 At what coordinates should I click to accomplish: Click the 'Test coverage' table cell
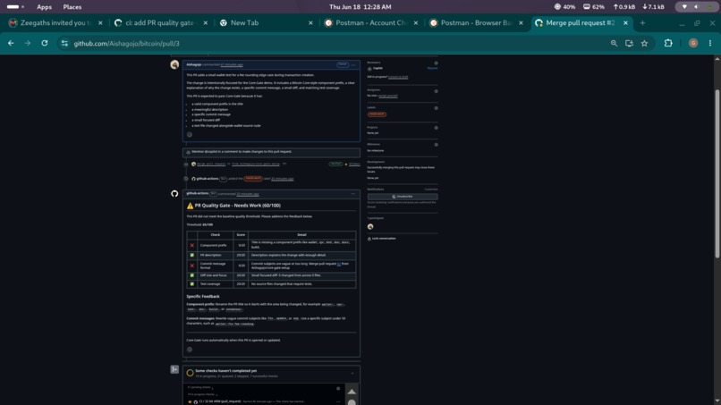point(216,284)
